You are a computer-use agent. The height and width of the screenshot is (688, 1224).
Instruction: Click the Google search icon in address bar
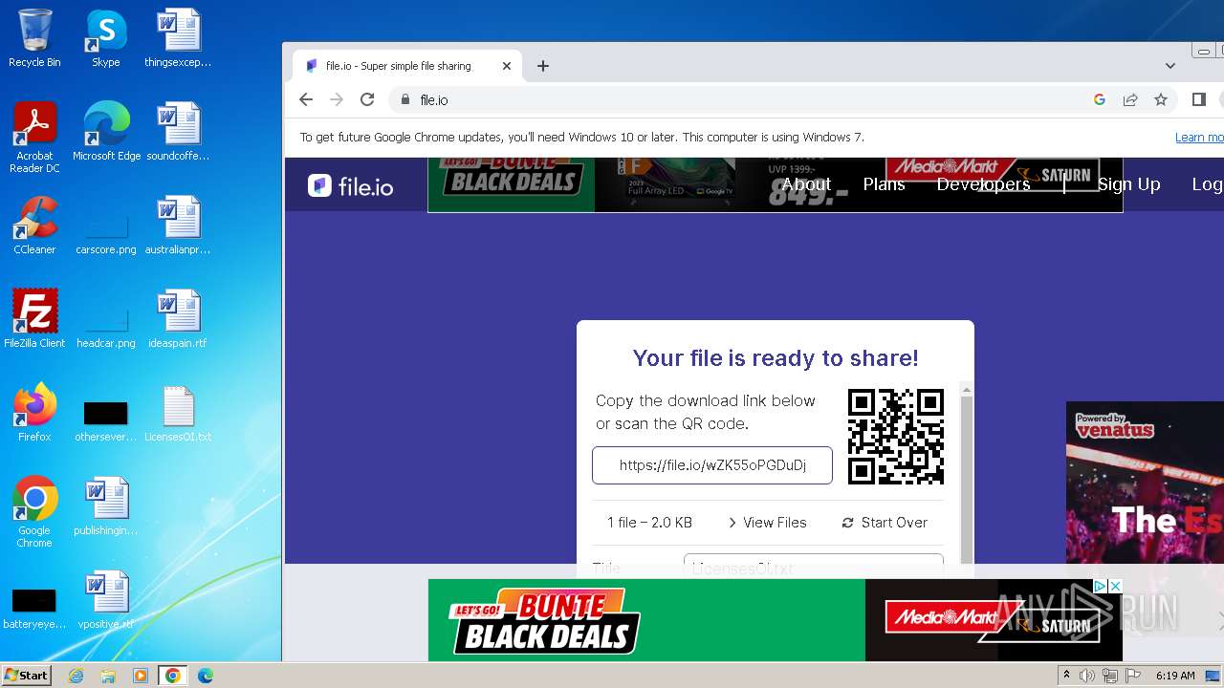(1100, 99)
